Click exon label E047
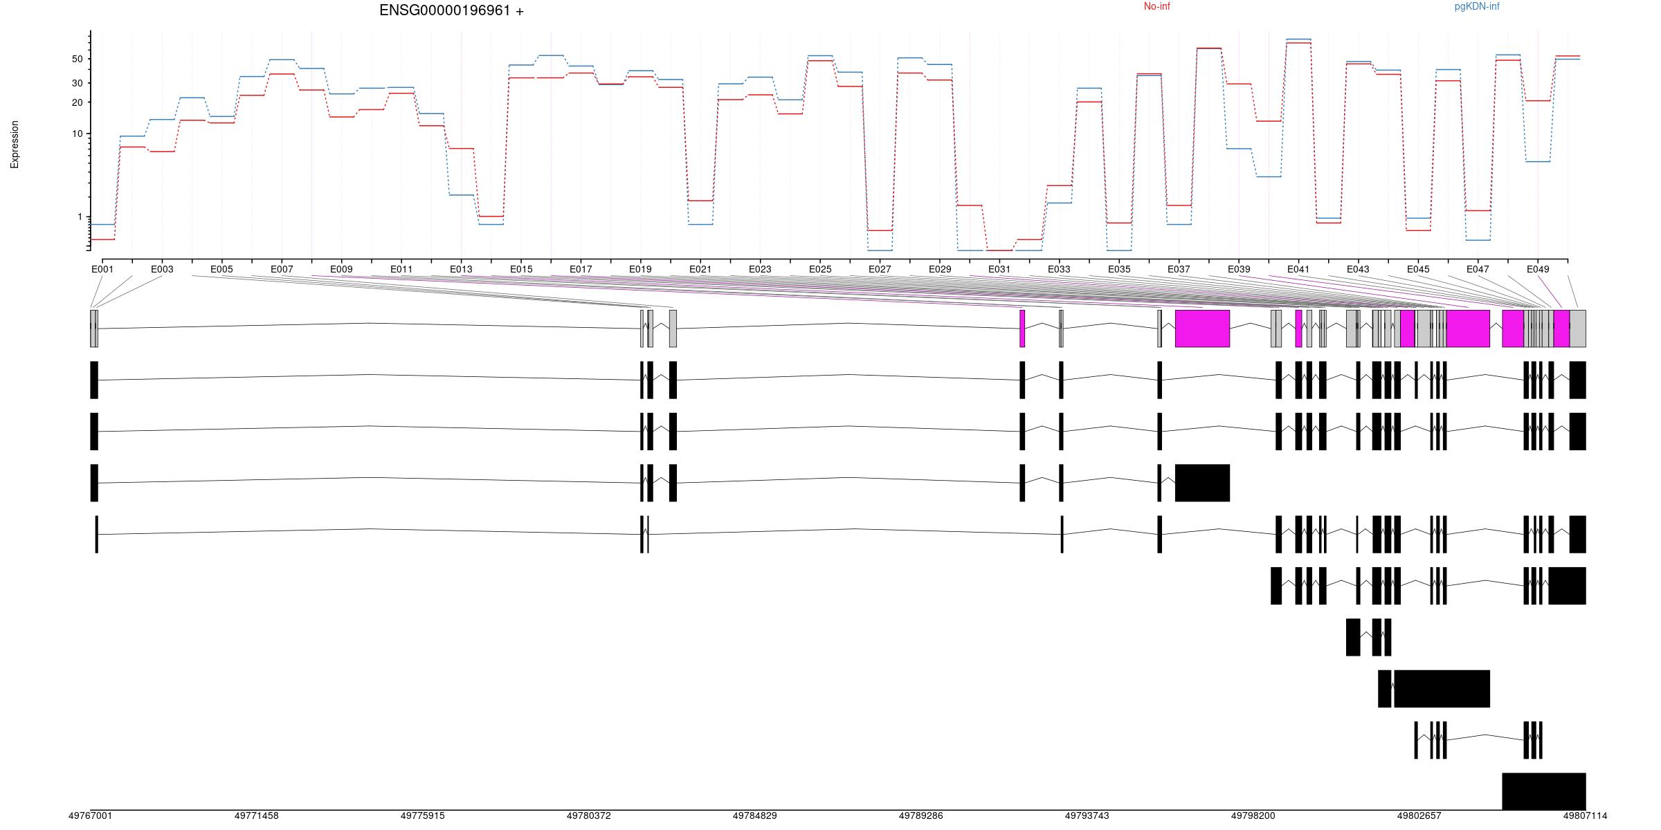 coord(1478,269)
